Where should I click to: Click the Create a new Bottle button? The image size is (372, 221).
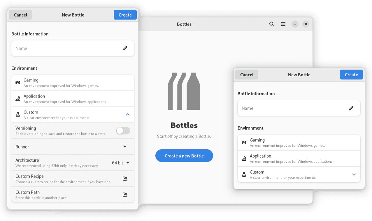coord(184,156)
